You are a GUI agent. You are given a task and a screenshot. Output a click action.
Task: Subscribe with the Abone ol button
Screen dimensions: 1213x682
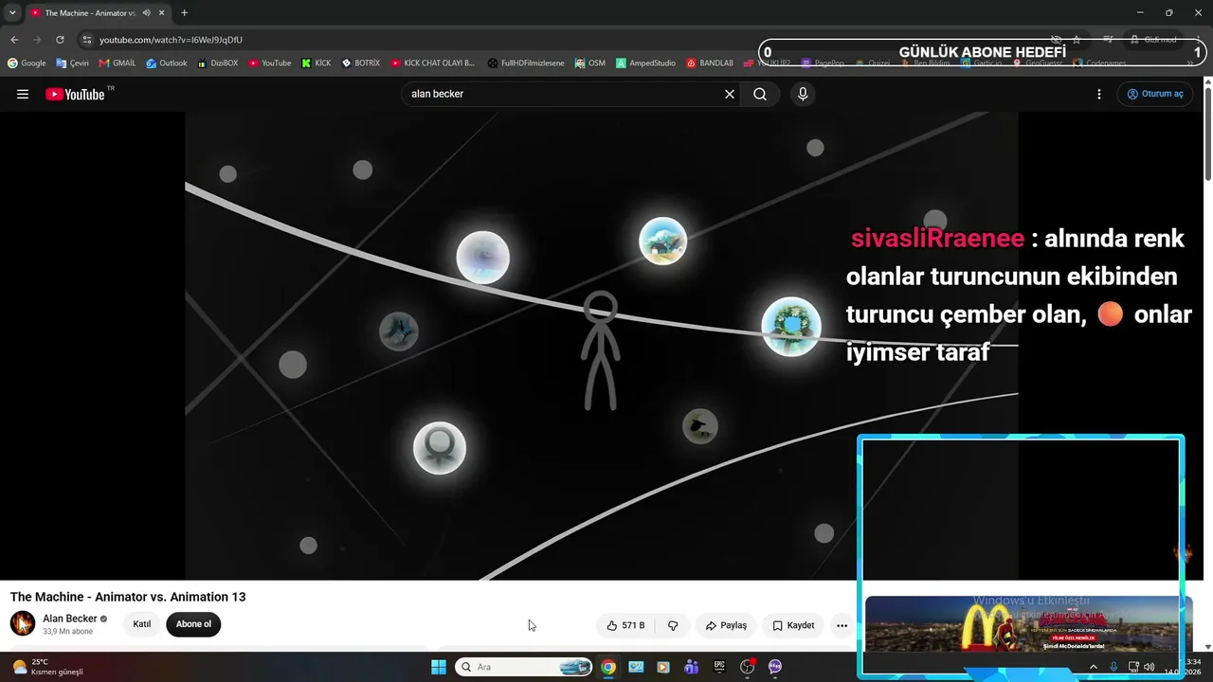tap(193, 624)
